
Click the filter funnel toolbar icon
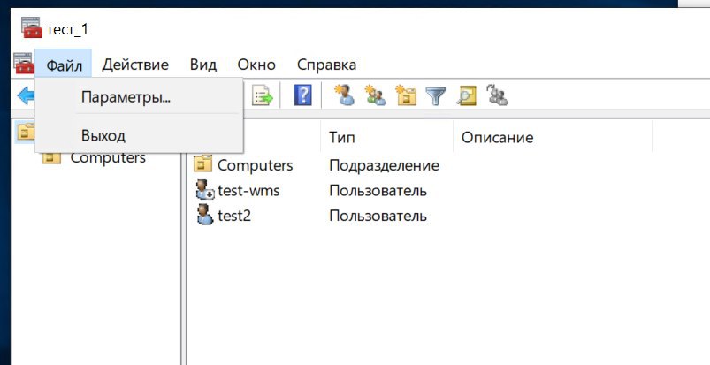[436, 96]
